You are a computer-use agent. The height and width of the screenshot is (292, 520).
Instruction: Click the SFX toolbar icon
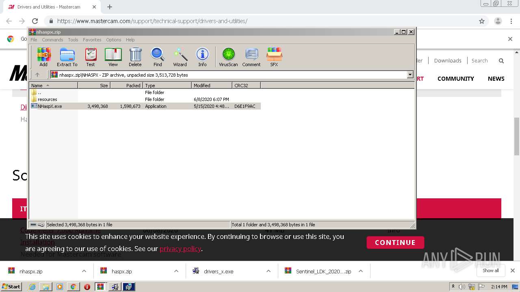(274, 57)
